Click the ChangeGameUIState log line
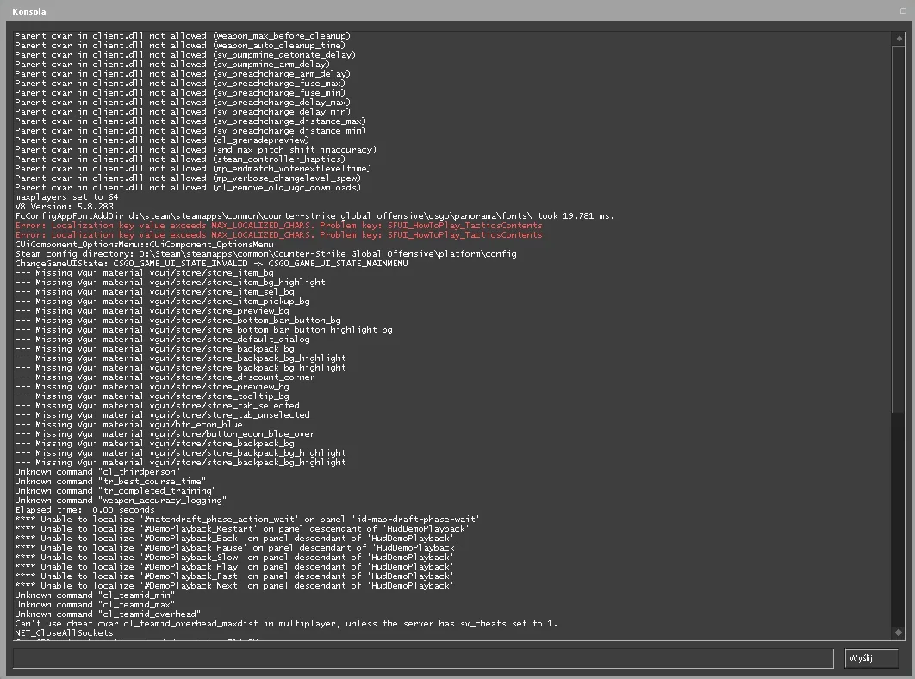 pos(211,264)
